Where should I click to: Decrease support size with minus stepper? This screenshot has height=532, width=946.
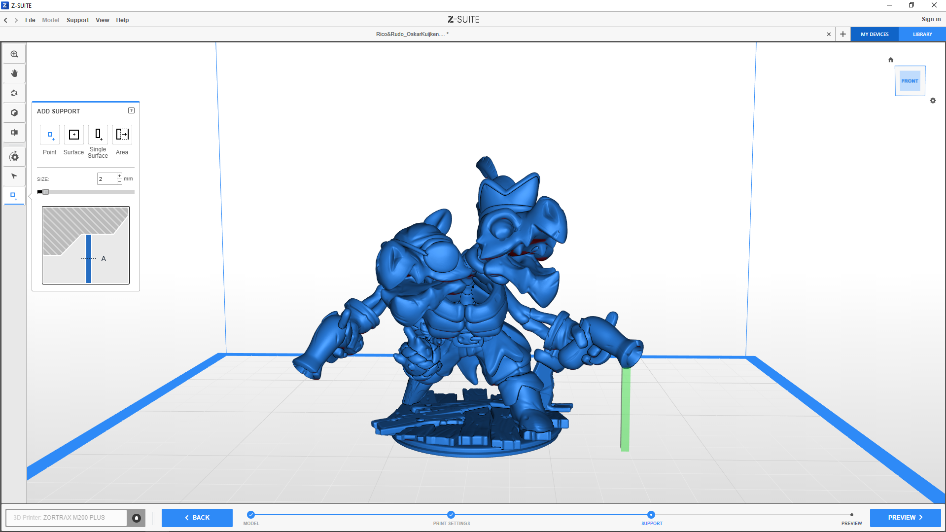coord(119,181)
